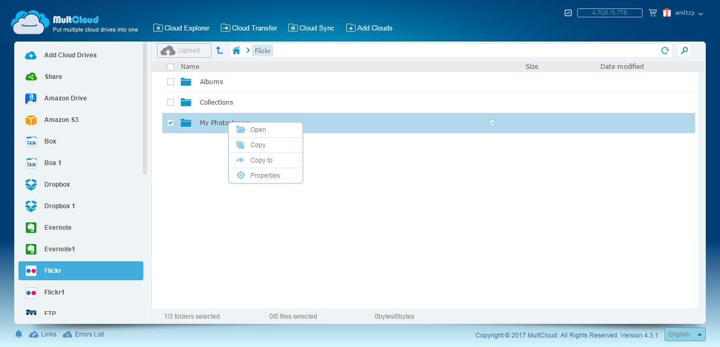Switch to Cloud Sync tab
Screen dimensions: 720x347
pyautogui.click(x=311, y=28)
